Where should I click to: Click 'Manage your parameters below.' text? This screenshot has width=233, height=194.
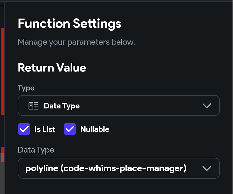pos(76,42)
